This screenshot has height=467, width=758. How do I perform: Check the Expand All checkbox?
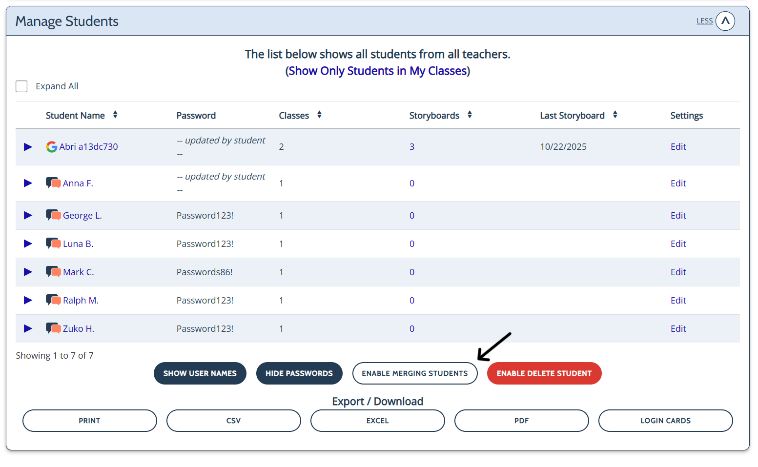(21, 86)
